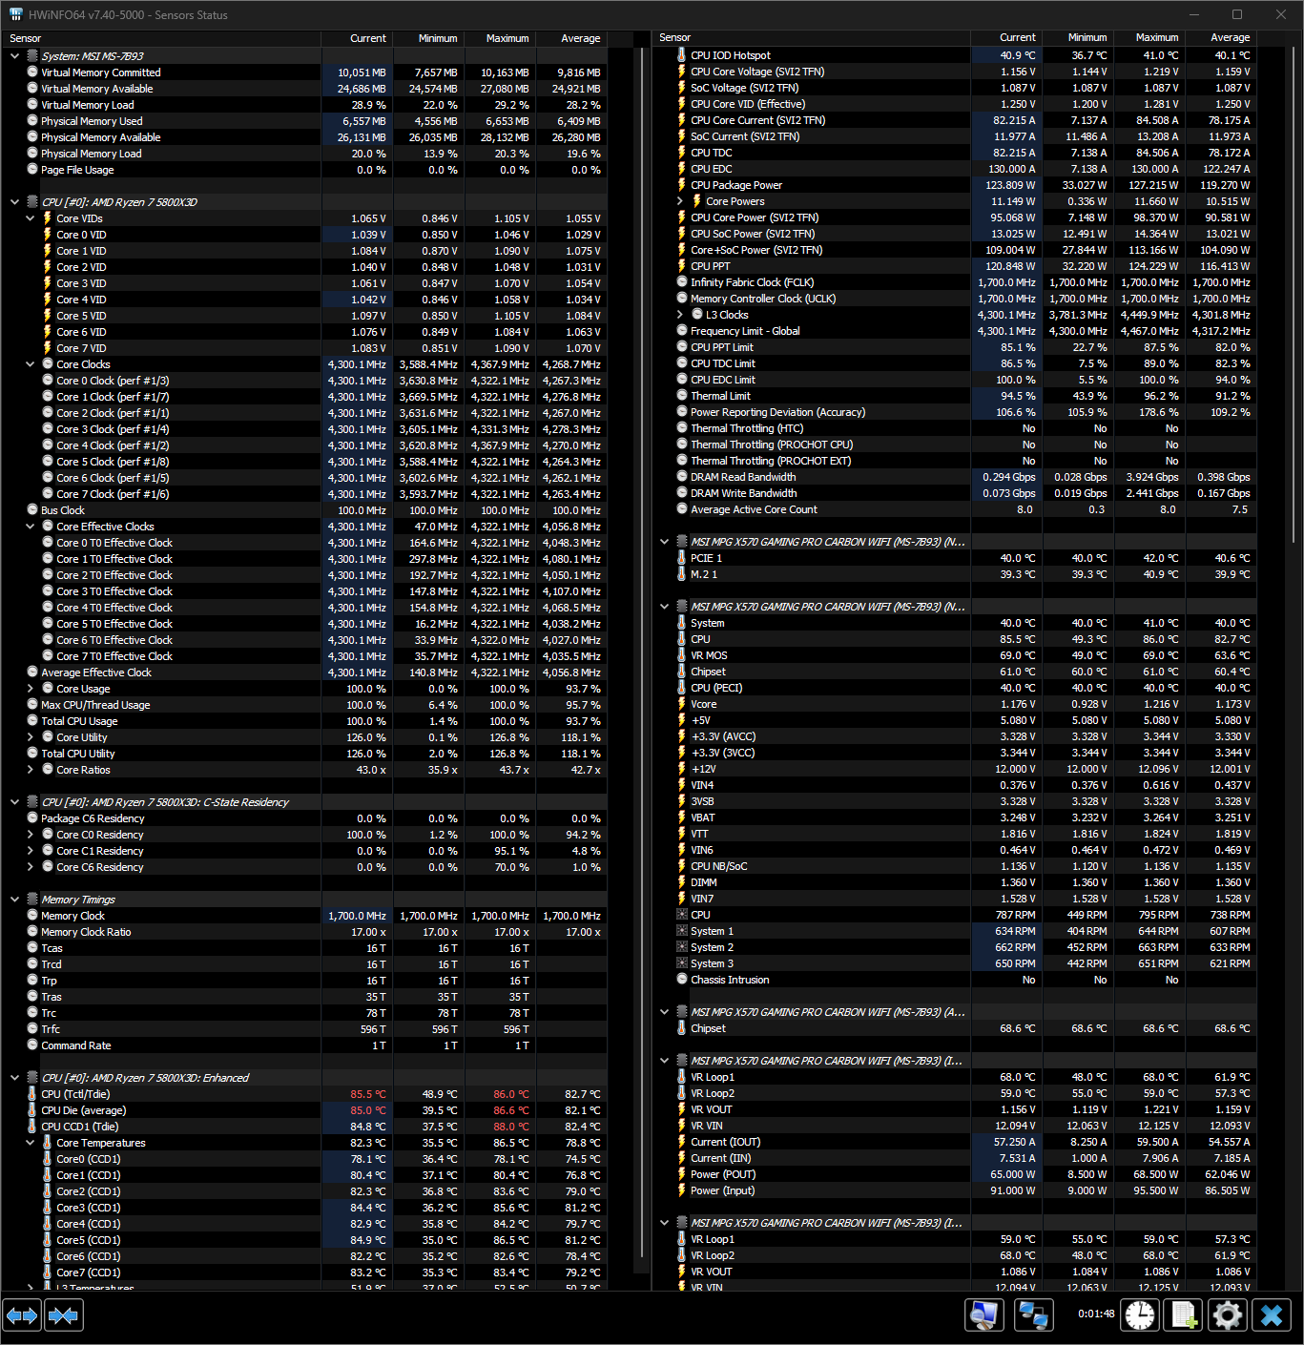
Task: Click right panel Current column header
Action: (x=1005, y=38)
